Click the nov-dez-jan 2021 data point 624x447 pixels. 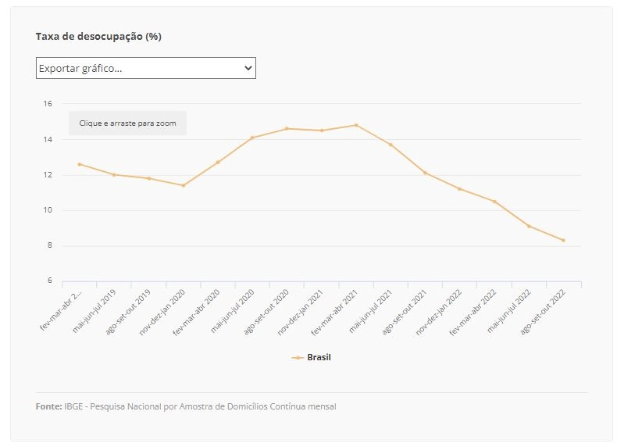[x=322, y=131]
